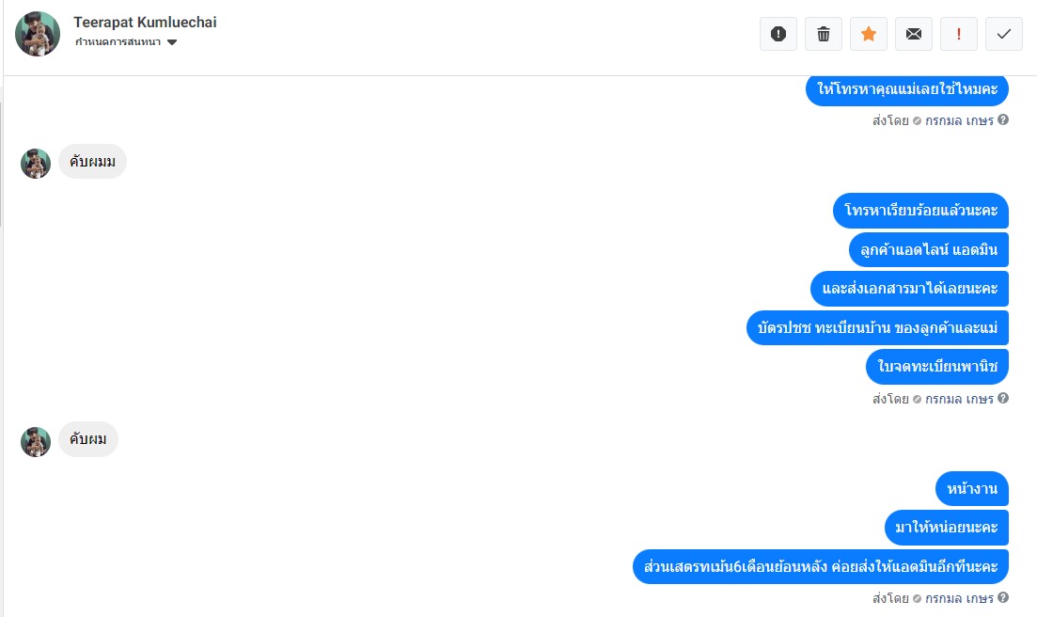
Task: Mark conversation done with checkmark icon
Action: [x=1004, y=34]
